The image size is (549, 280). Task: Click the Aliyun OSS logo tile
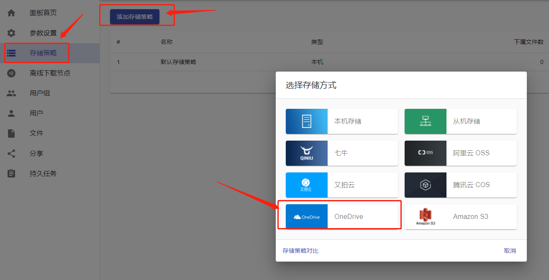tap(426, 153)
